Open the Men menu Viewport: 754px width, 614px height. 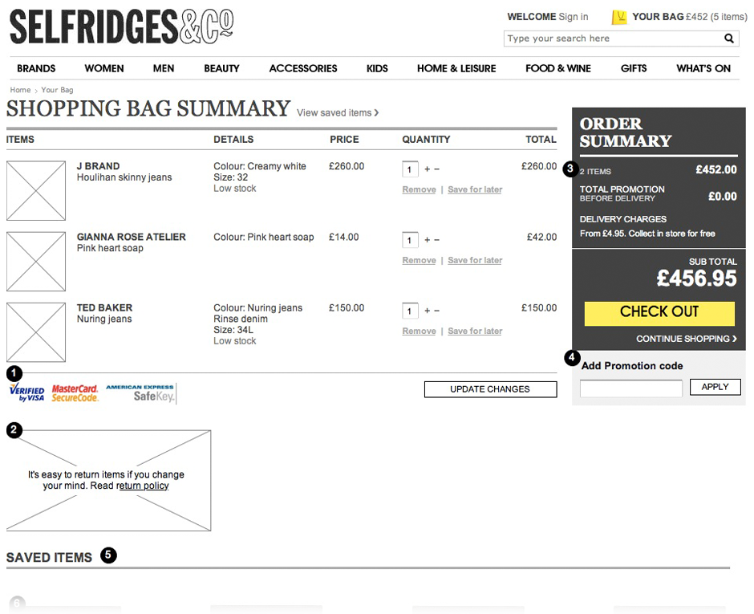pos(164,68)
